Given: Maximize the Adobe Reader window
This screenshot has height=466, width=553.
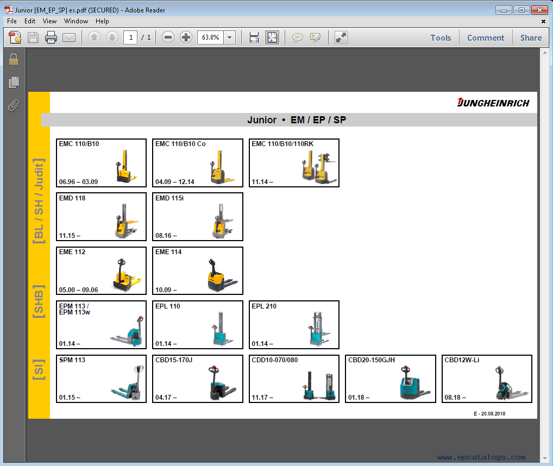Looking at the screenshot, I should [x=521, y=10].
